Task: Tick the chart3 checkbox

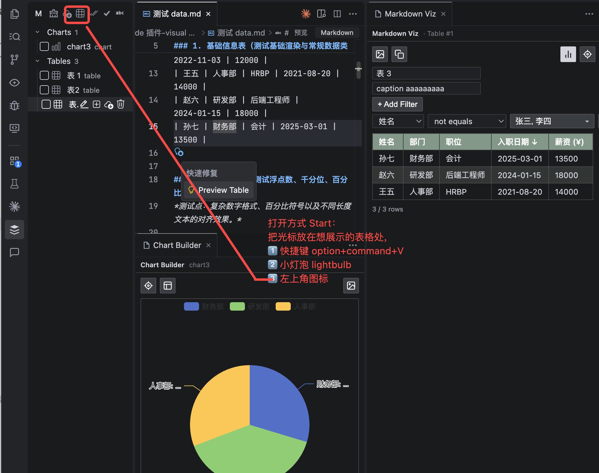Action: (x=44, y=46)
